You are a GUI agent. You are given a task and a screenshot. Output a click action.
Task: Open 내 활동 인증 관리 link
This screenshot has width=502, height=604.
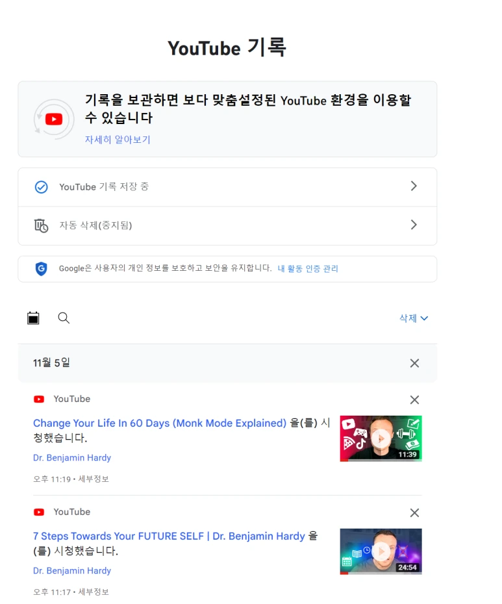(308, 268)
